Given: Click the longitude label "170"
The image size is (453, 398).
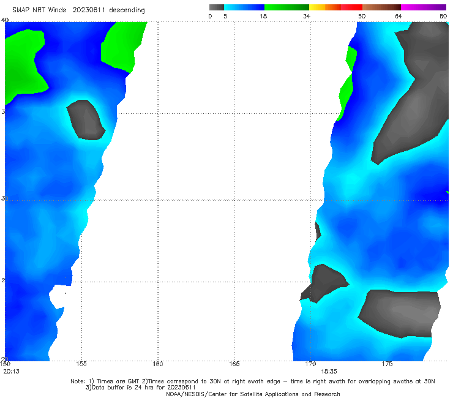Looking at the screenshot, I should click(310, 364).
